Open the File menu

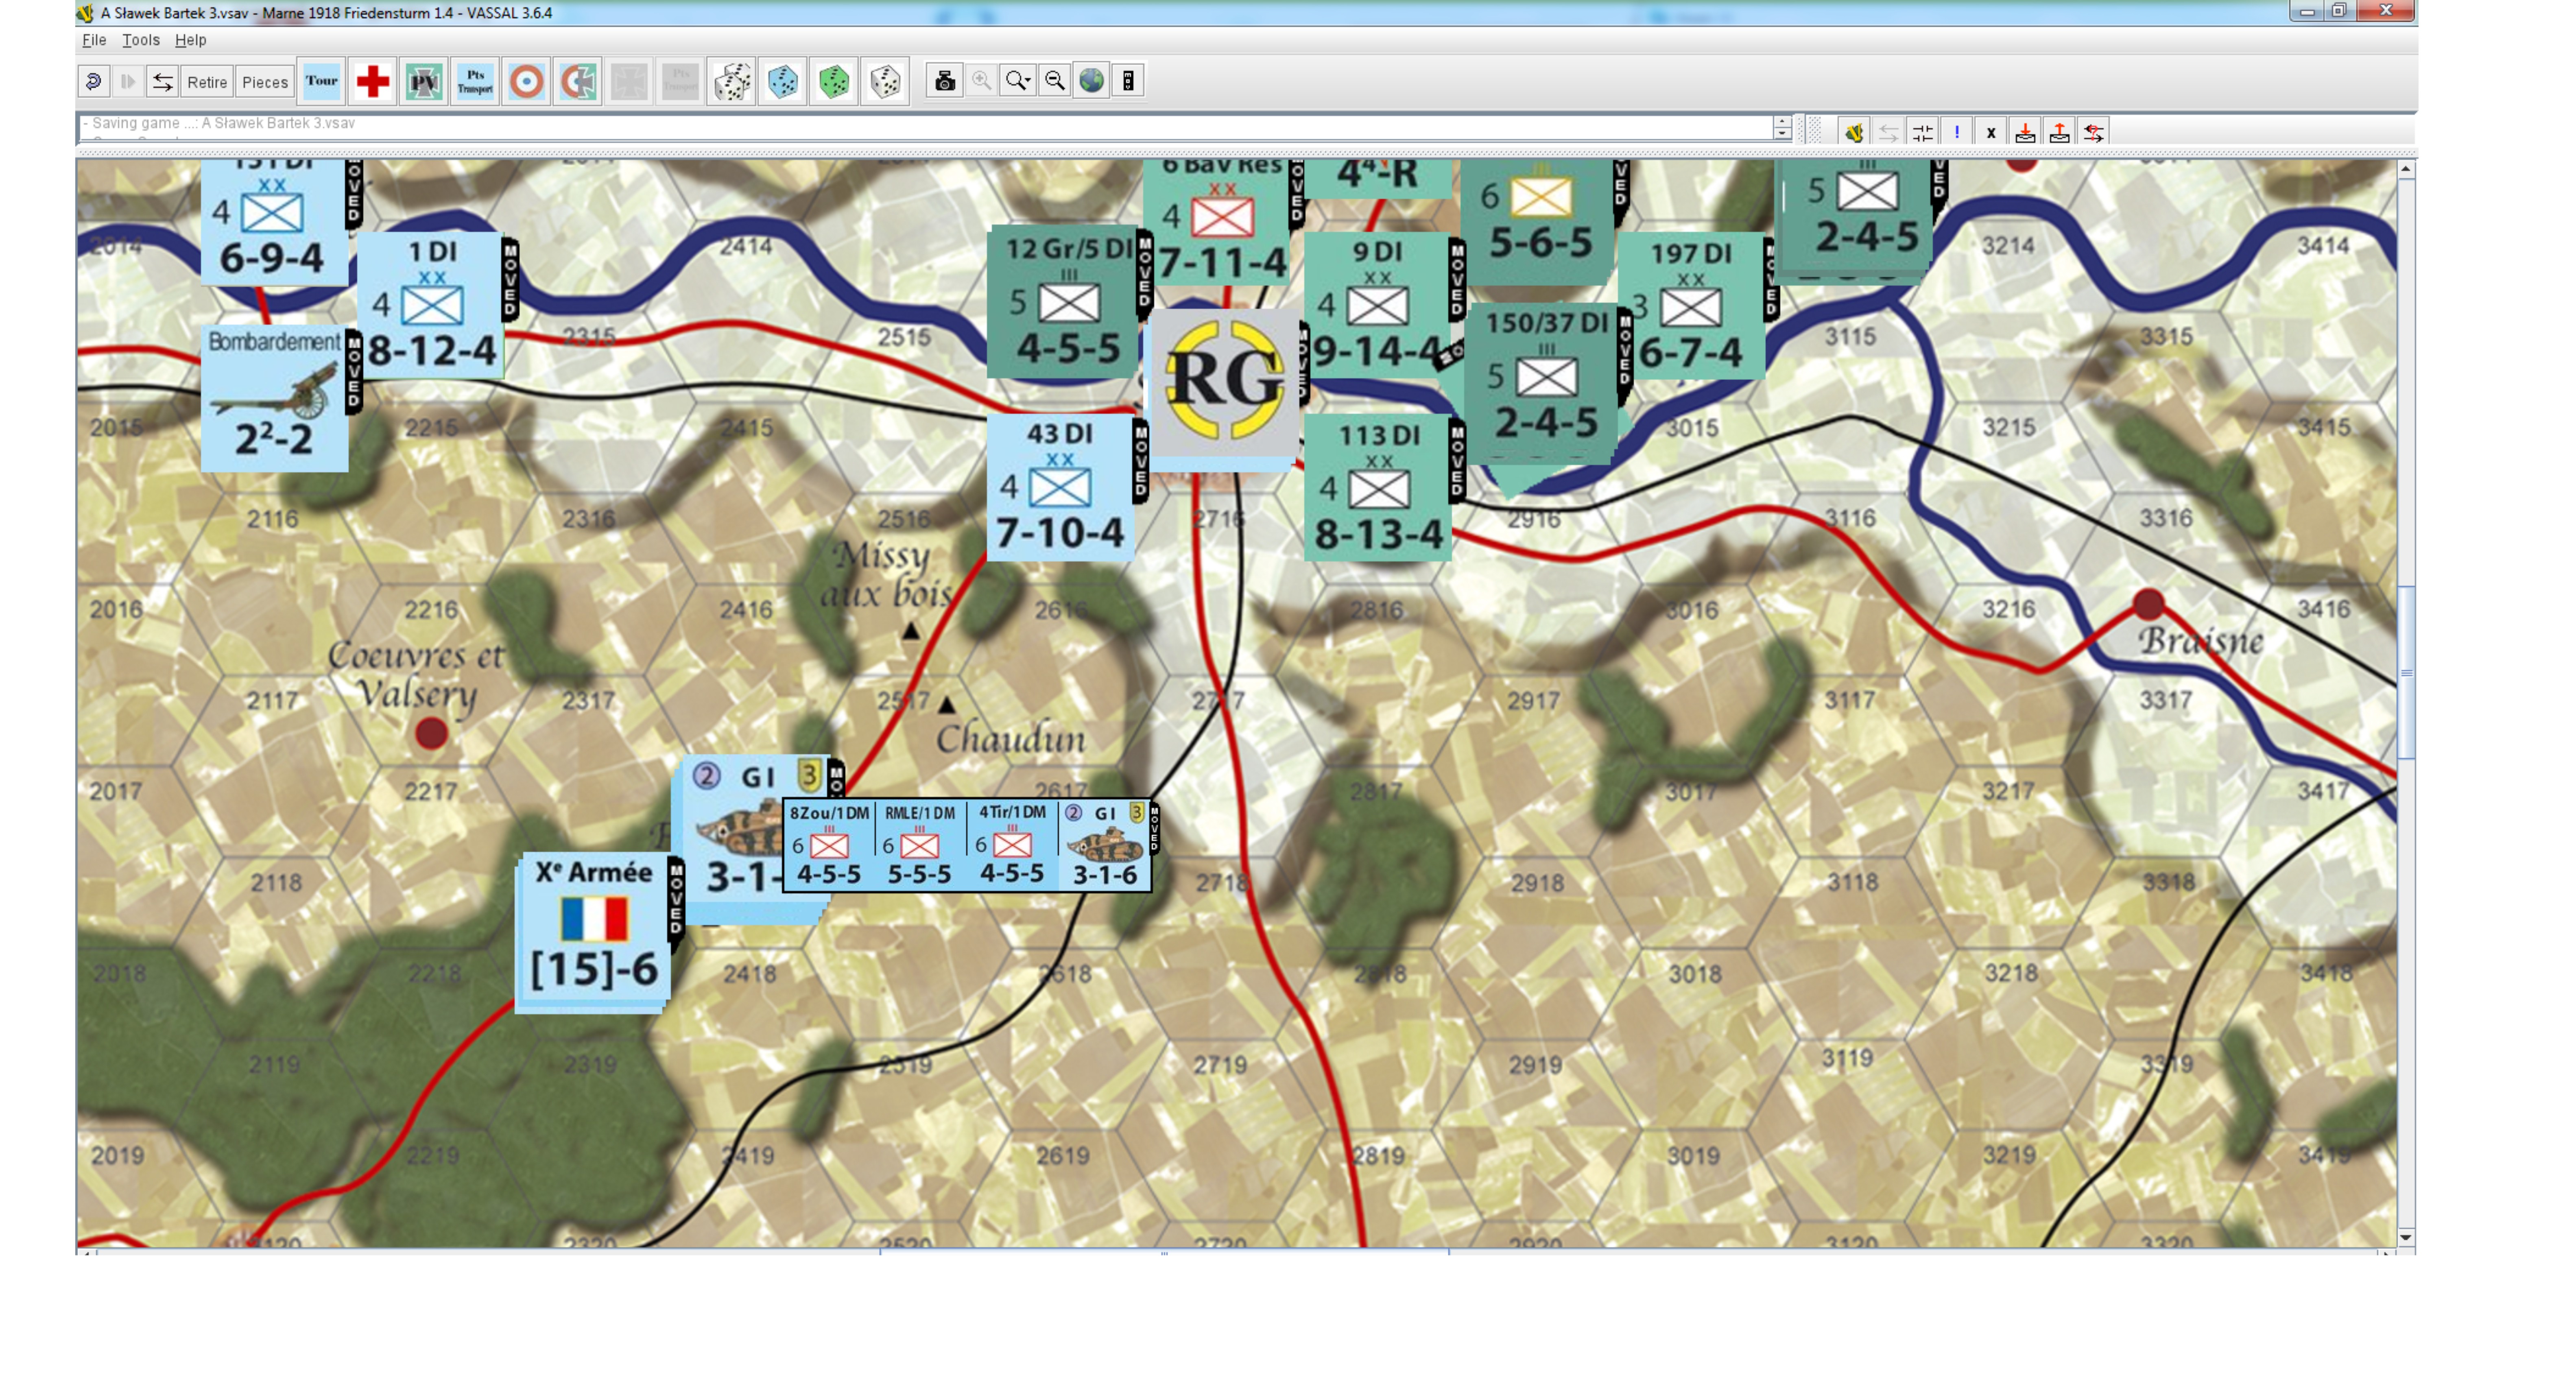94,40
